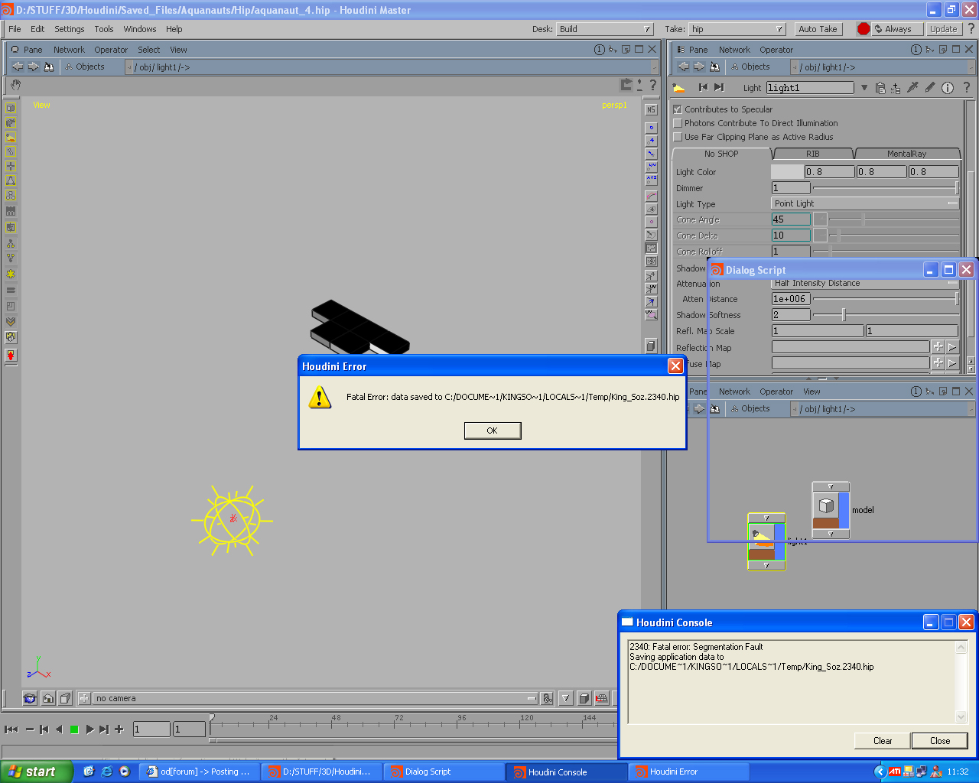Click the play forward button in playbar
This screenshot has width=979, height=783.
89,729
